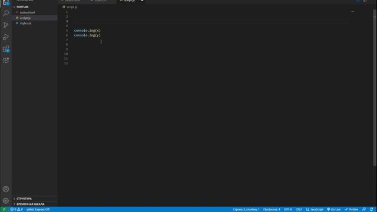Switch to the index.html editor tab
Screen dimensions: 377x212
(72, 1)
